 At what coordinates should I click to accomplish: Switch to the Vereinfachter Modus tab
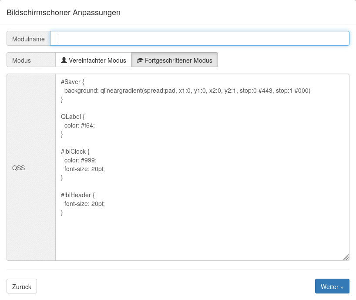tap(94, 60)
